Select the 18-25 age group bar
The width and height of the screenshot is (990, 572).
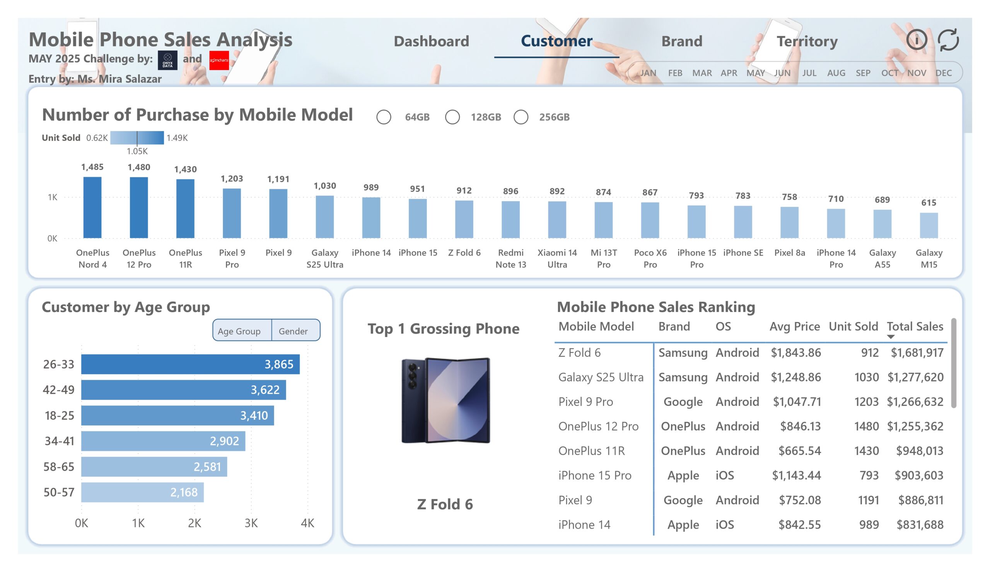coord(178,415)
